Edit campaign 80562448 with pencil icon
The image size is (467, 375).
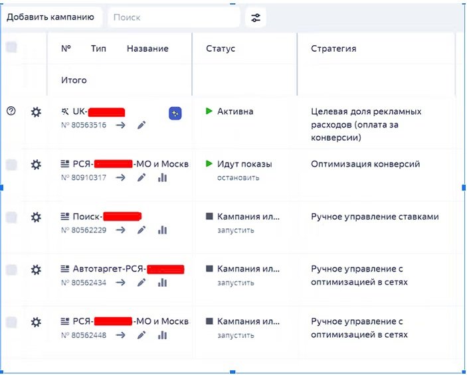(x=141, y=335)
